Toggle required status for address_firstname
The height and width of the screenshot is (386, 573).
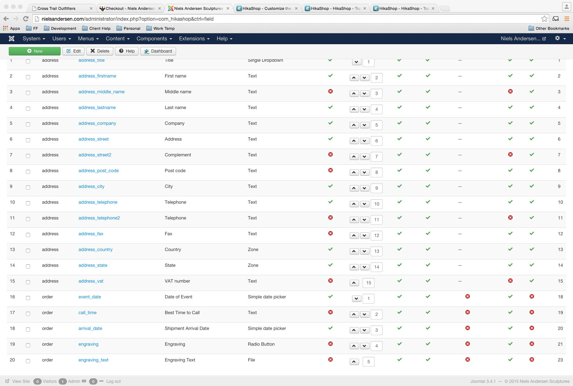330,76
